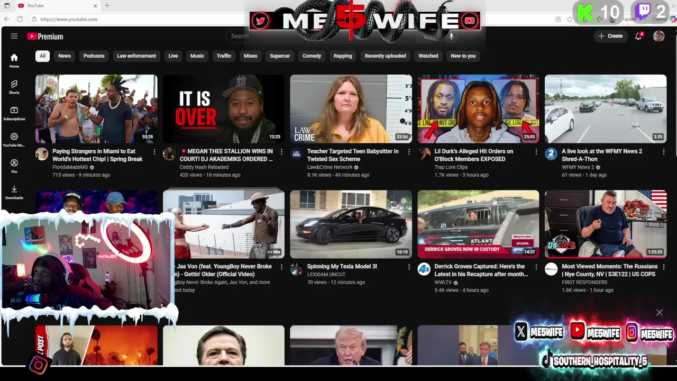This screenshot has width=677, height=381.
Task: Open Paying Strangers in Miami video thumbnail
Action: coord(96,108)
